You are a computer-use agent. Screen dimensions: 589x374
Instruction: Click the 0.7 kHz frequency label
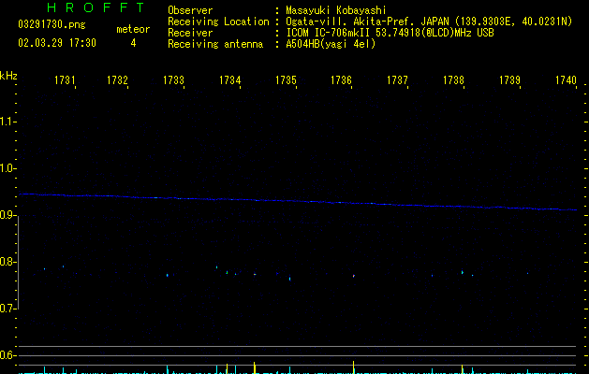pos(7,309)
